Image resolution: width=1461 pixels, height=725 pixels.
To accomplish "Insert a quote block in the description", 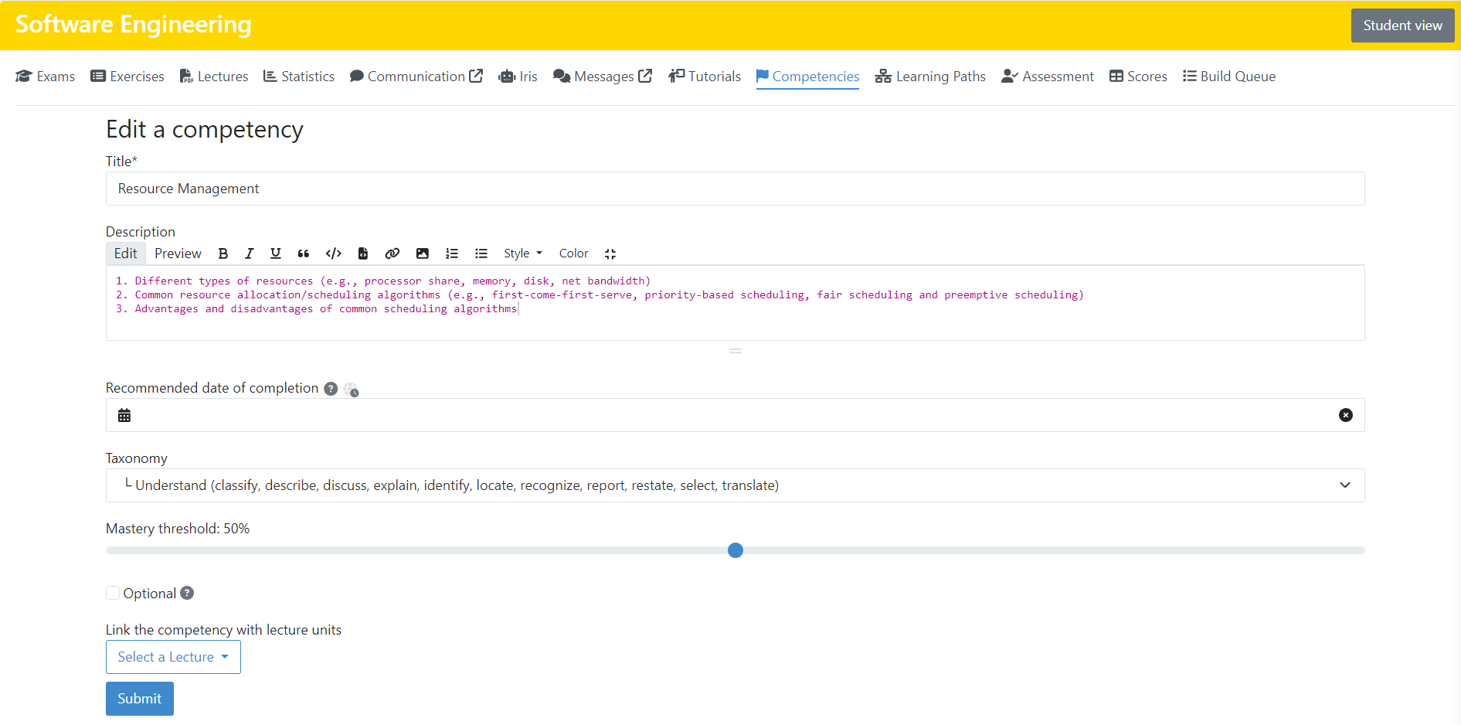I will (x=304, y=254).
